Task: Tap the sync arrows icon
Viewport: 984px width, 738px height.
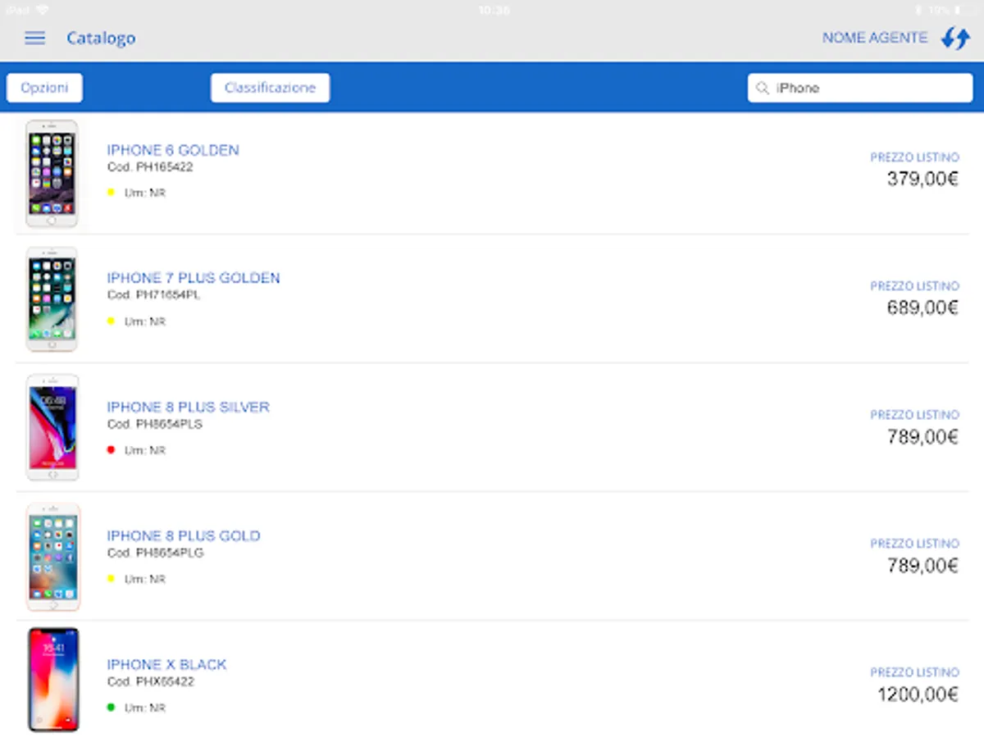Action: (x=955, y=38)
